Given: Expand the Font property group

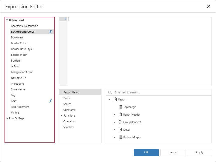Looking at the screenshot, I should coord(12,66).
